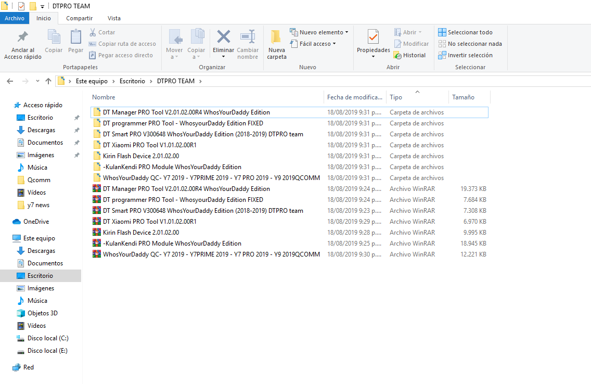Viewport: 591px width, 384px height.
Task: Click Invertir selección
Action: pyautogui.click(x=465, y=55)
